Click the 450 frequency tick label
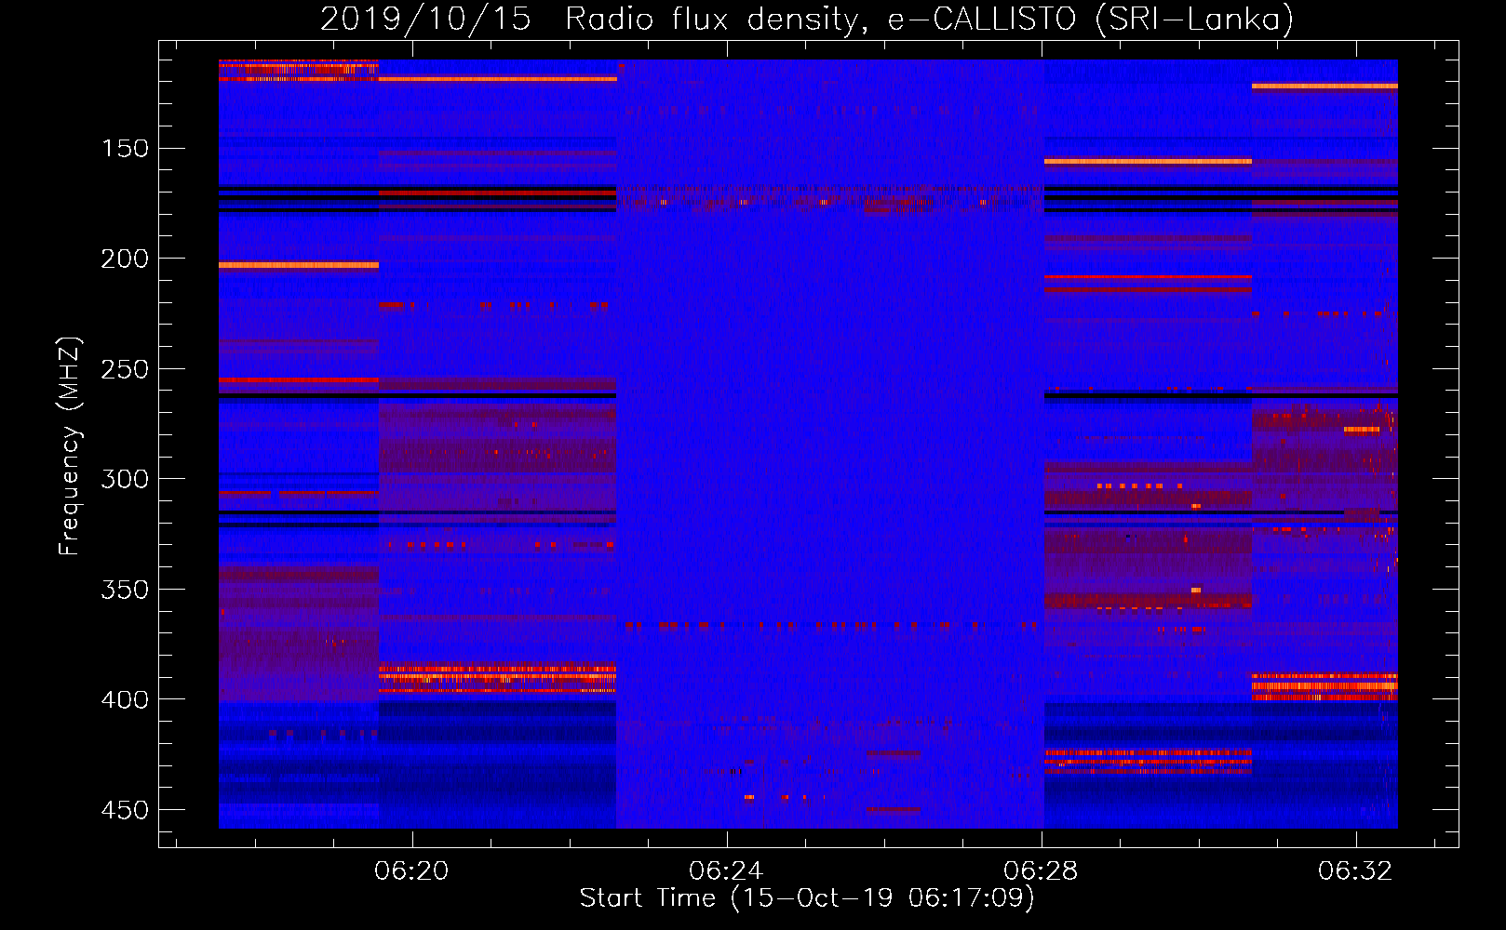The width and height of the screenshot is (1506, 930). click(125, 810)
